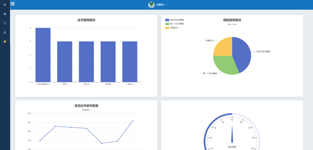Open the building icon in sidebar

[x=5, y=14]
